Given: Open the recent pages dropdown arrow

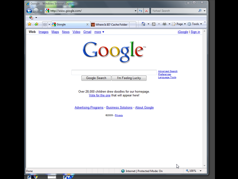Looking at the screenshot, I should pos(41,11).
